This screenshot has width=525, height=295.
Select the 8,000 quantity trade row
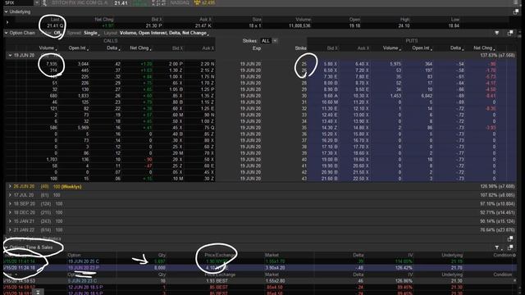tap(260, 268)
